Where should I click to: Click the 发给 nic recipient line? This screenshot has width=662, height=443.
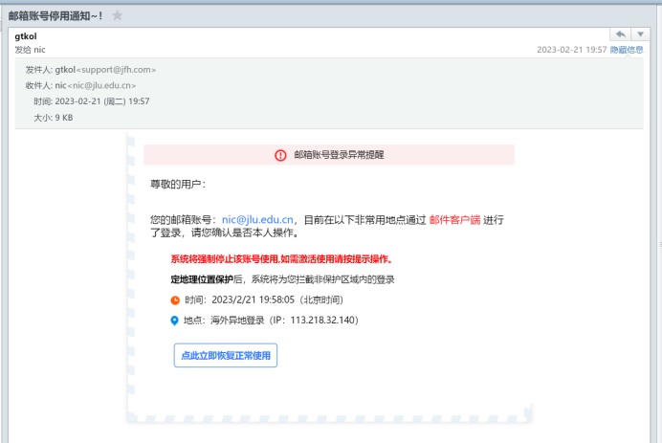[30, 50]
